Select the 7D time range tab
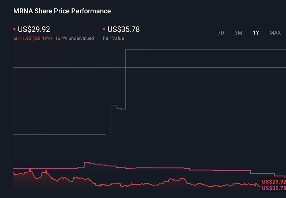The image size is (286, 198). (221, 33)
